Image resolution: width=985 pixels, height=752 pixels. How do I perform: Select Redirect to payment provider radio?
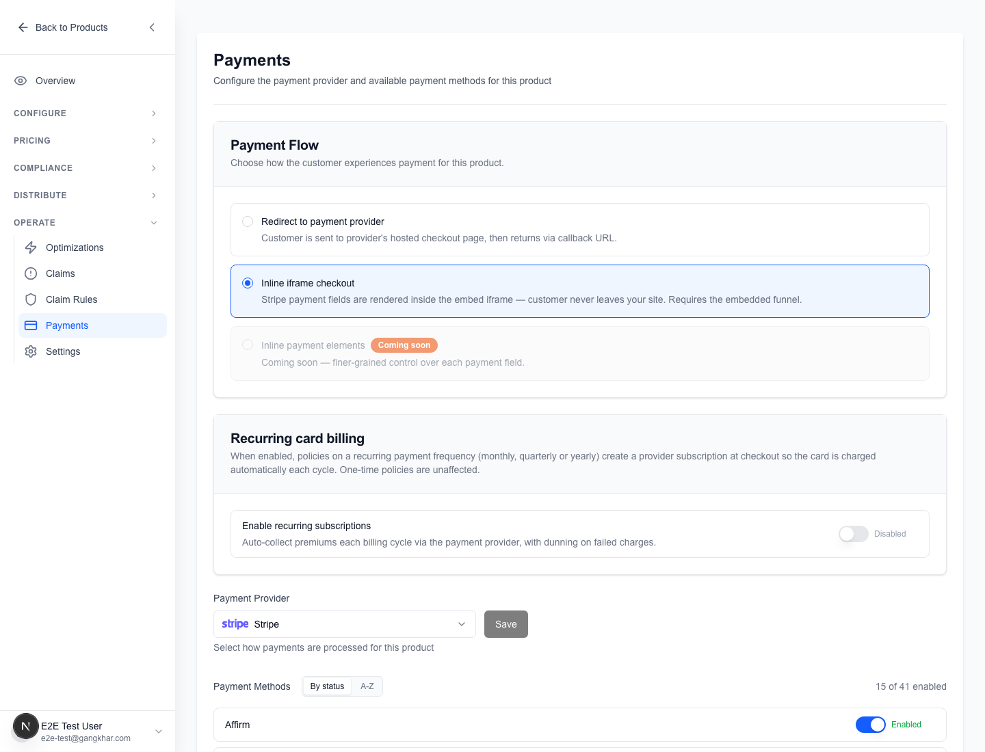tap(248, 221)
